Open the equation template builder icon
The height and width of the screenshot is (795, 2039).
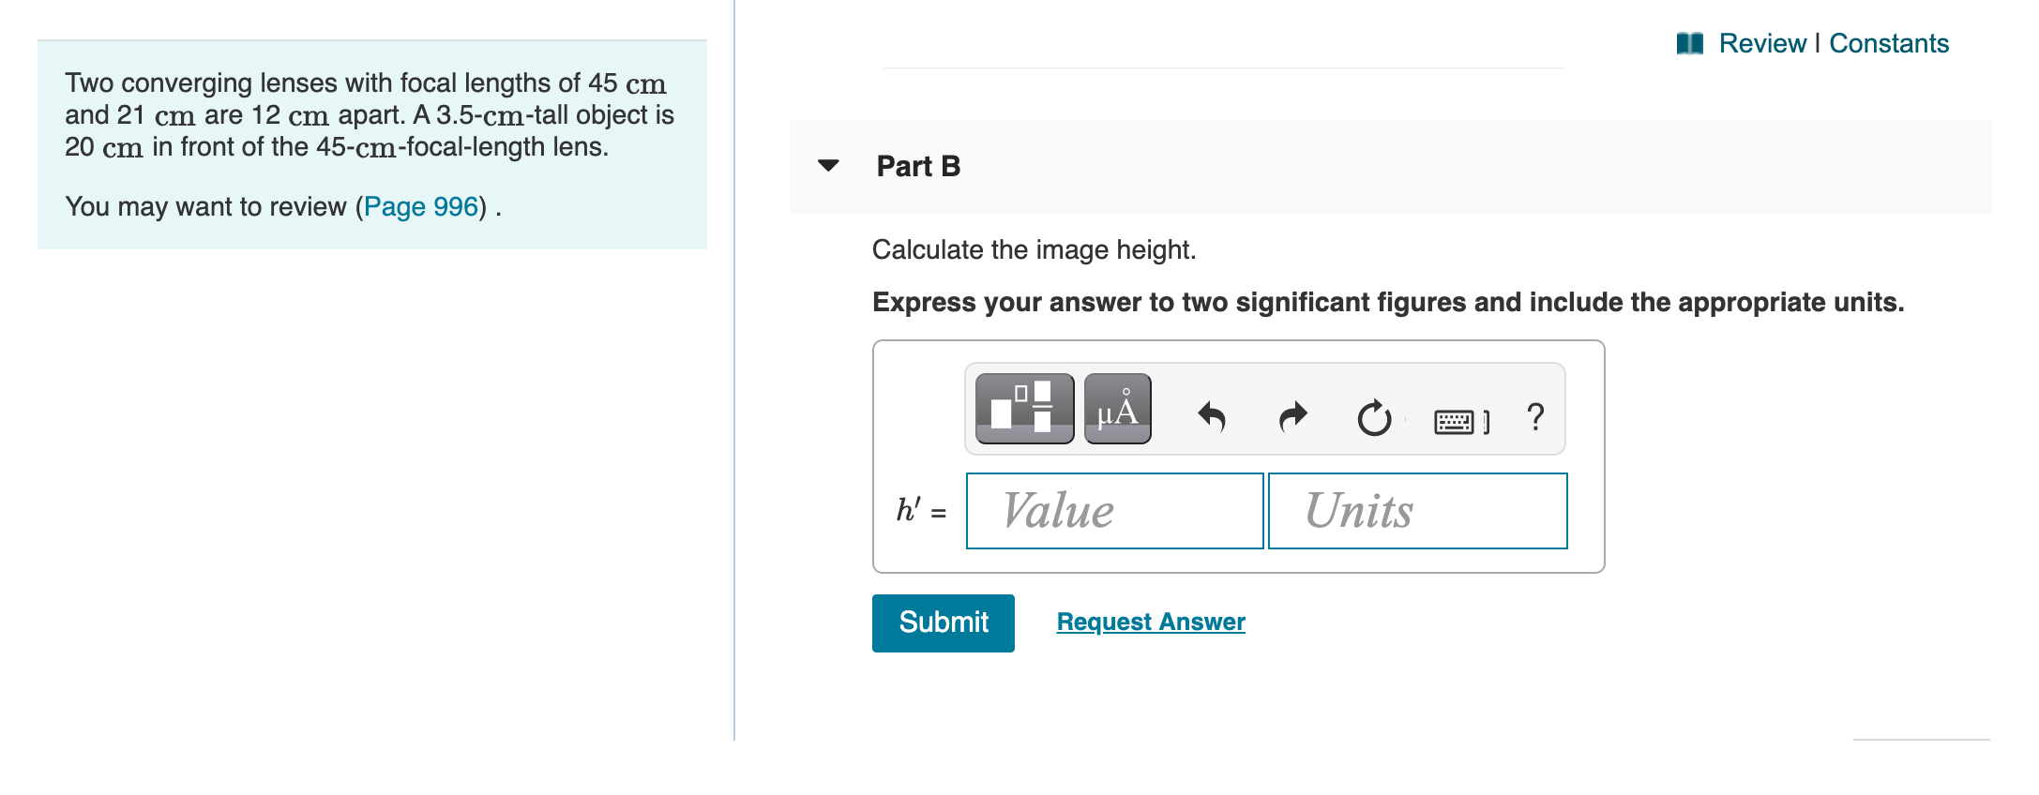click(1024, 409)
